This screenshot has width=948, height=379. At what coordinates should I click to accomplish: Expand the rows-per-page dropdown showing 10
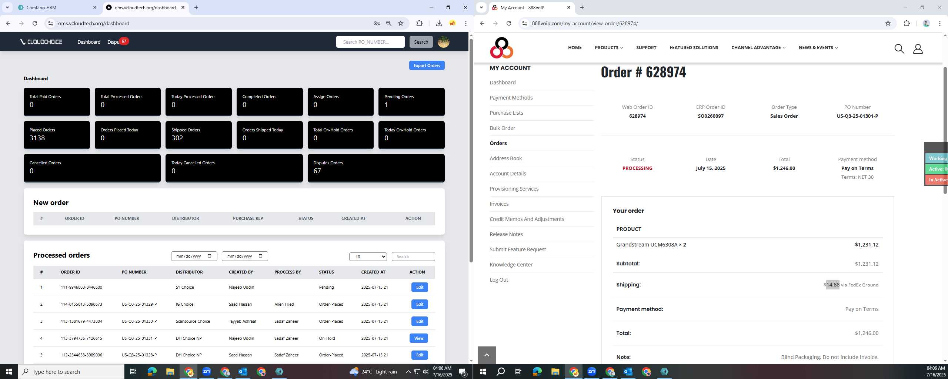tap(368, 256)
